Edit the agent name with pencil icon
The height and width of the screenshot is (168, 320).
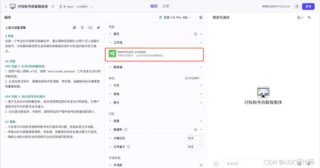(x=53, y=7)
